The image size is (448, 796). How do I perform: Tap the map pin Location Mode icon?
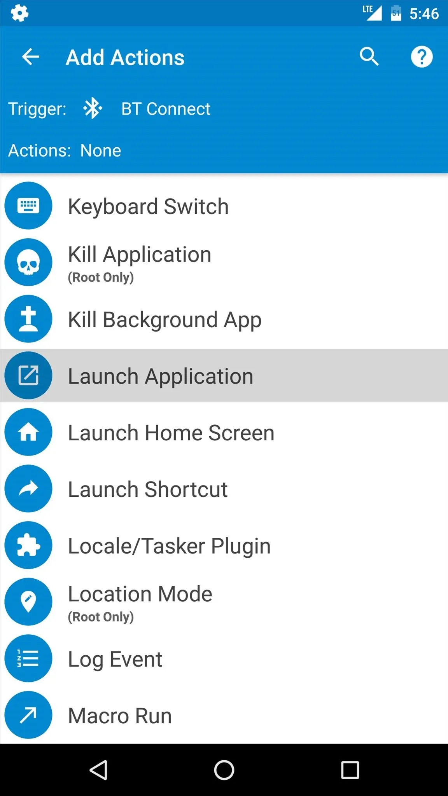coord(28,602)
